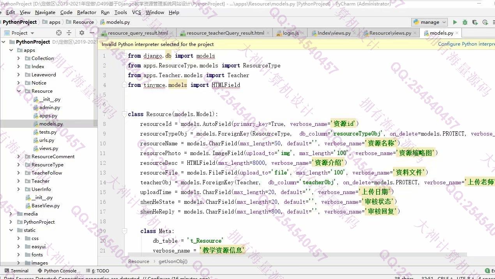Viewport: 495px width, 279px height.
Task: Hide the Project tool window
Action: [x=92, y=33]
